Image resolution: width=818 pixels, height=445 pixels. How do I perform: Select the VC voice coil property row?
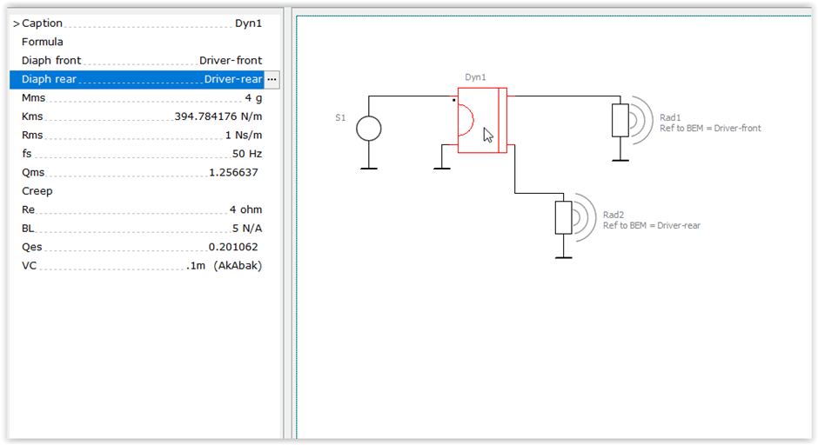click(x=141, y=266)
